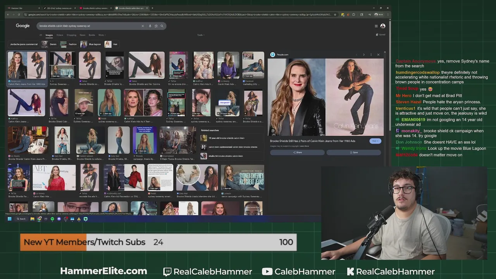Open the preview headline 'Brooke Shields Still Has 2 Pairs'
Viewport: 496px width, 279px height.
pos(312,141)
